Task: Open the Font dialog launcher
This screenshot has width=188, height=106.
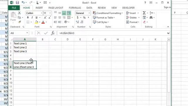Action: [51, 27]
